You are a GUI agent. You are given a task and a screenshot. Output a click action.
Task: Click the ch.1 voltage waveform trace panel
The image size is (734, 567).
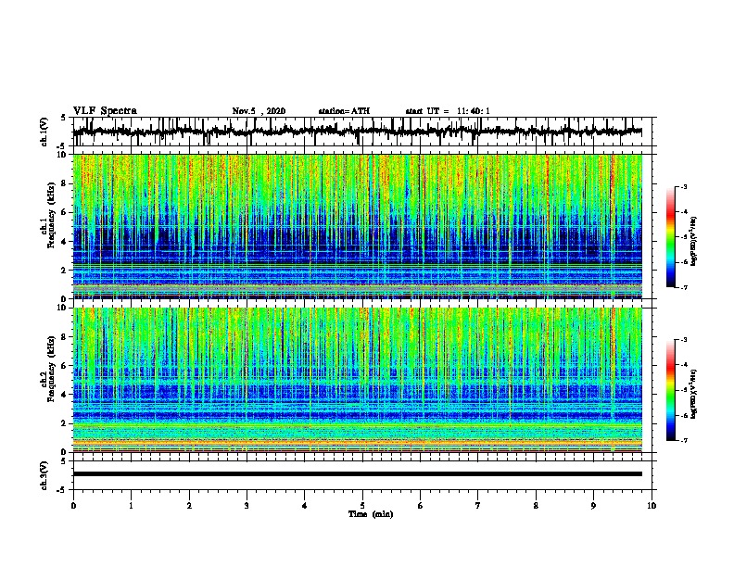[x=361, y=132]
